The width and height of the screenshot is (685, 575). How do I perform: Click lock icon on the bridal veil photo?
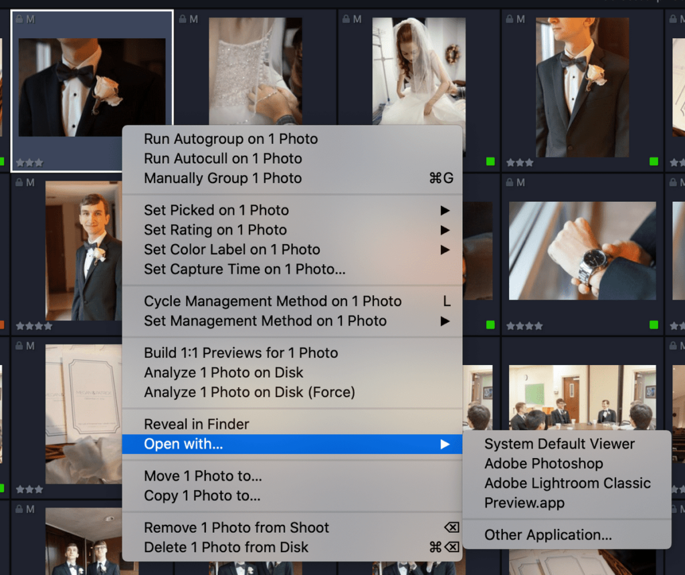click(346, 19)
